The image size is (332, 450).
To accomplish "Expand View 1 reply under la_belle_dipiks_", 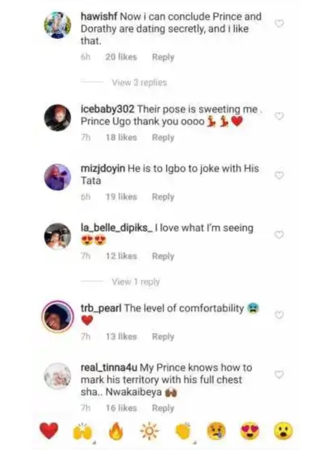I will [x=135, y=282].
